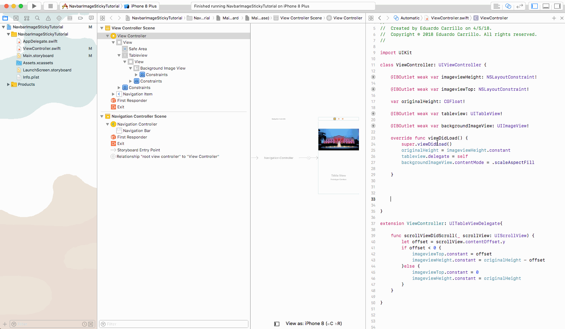565x329 pixels.
Task: Select the root view controller relationship row
Action: [x=168, y=156]
